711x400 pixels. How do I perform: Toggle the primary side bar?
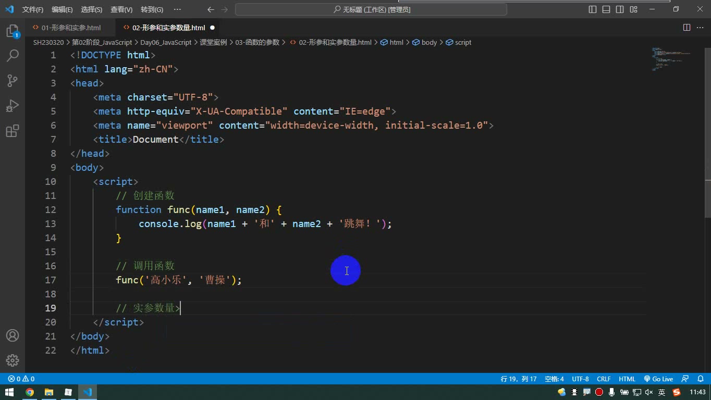tap(593, 9)
